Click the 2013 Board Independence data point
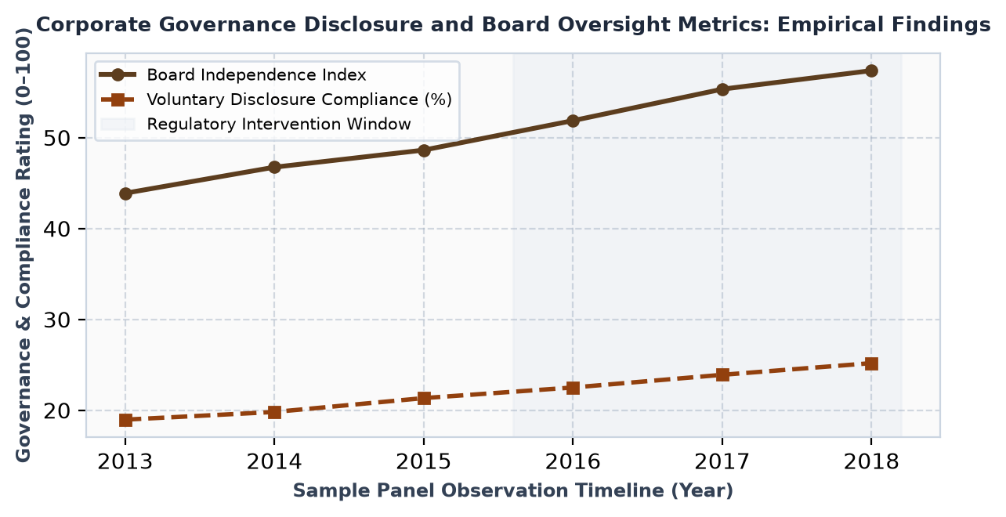This screenshot has width=1006, height=517. 125,193
